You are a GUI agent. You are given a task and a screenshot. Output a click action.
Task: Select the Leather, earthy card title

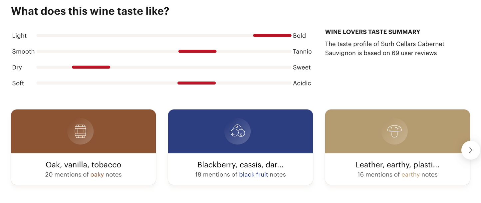pos(397,165)
